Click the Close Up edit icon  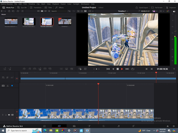click(x=40, y=69)
